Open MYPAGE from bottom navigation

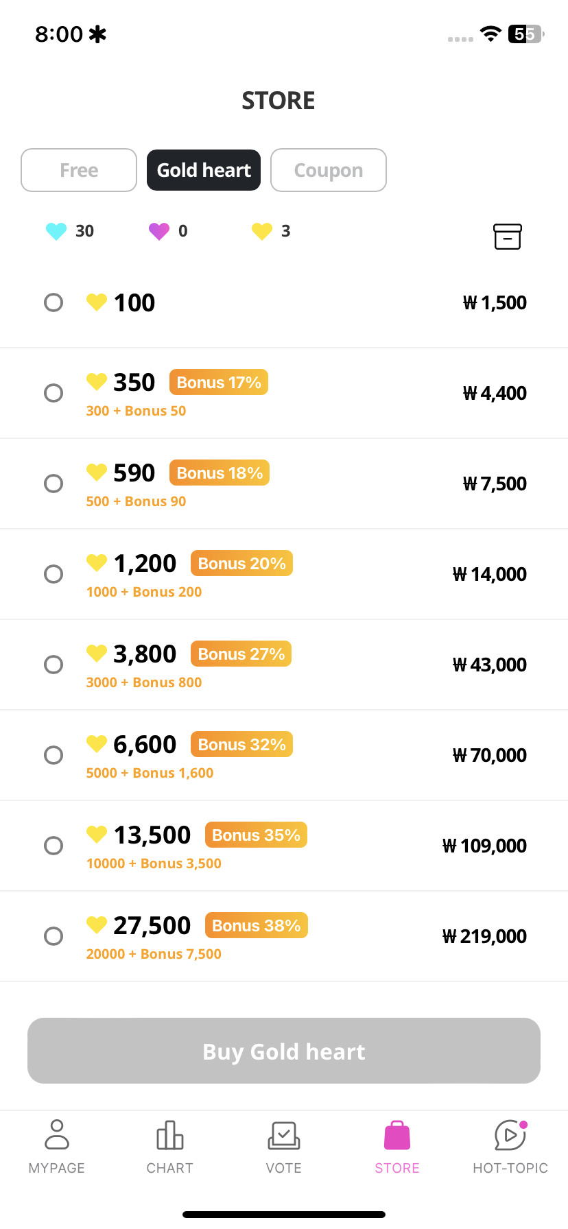tap(57, 1147)
